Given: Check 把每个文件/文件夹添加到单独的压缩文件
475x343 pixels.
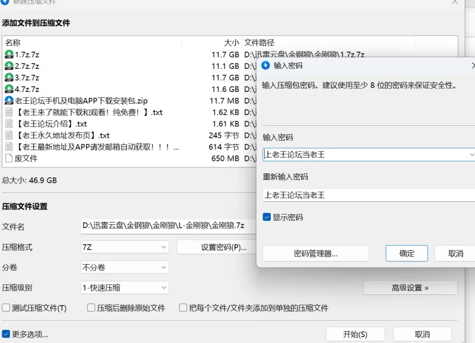Looking at the screenshot, I should coord(183,308).
